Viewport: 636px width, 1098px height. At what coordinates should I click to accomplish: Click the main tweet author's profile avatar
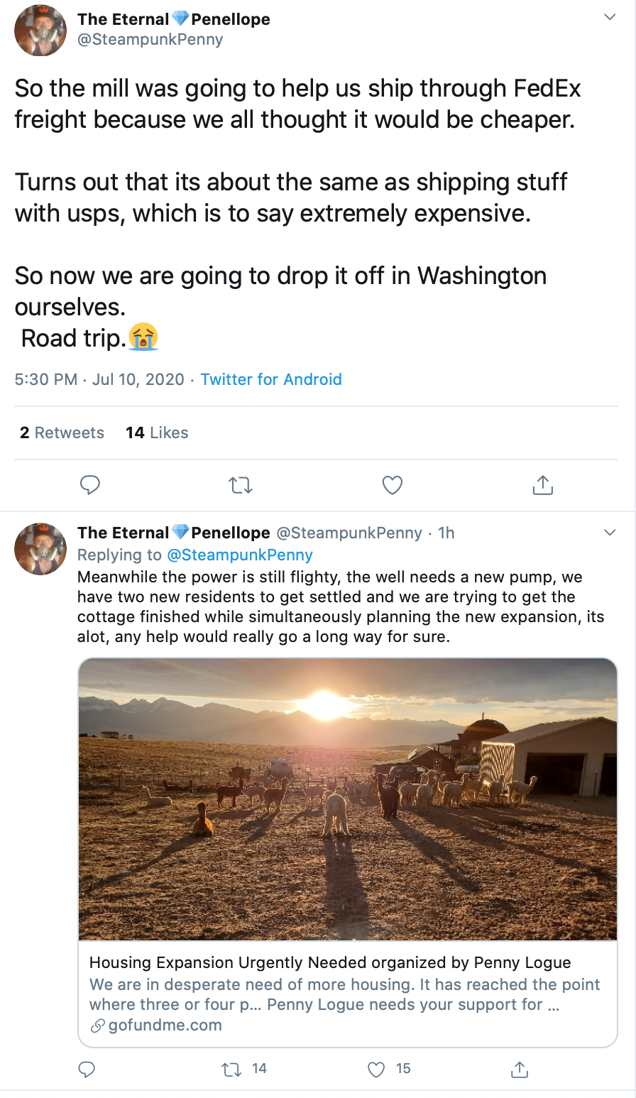pos(40,31)
